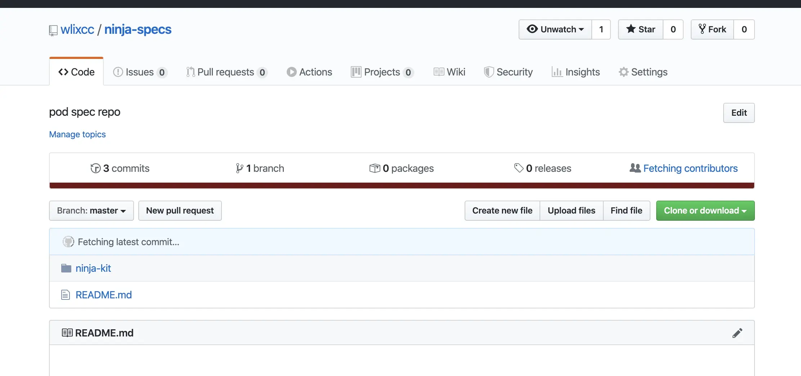801x376 pixels.
Task: Click the pod spec repo description text
Action: (85, 112)
